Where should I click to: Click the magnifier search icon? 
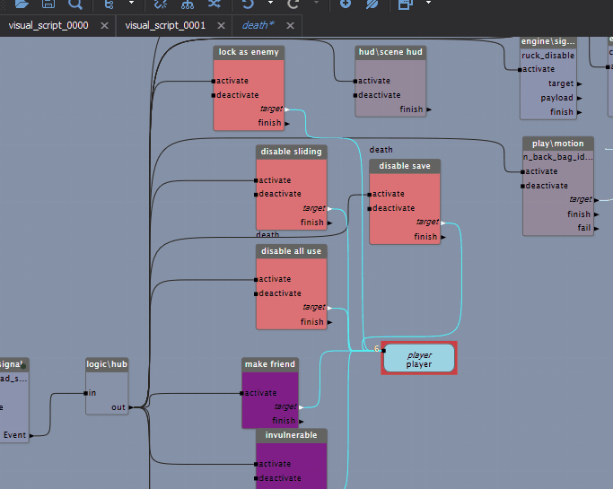75,4
